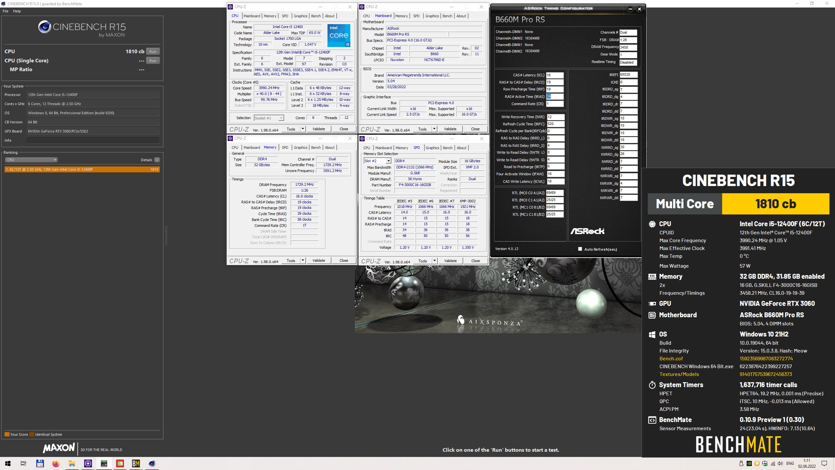Click the 1810 cb Multi Core score
This screenshot has width=835, height=470.
tap(776, 204)
